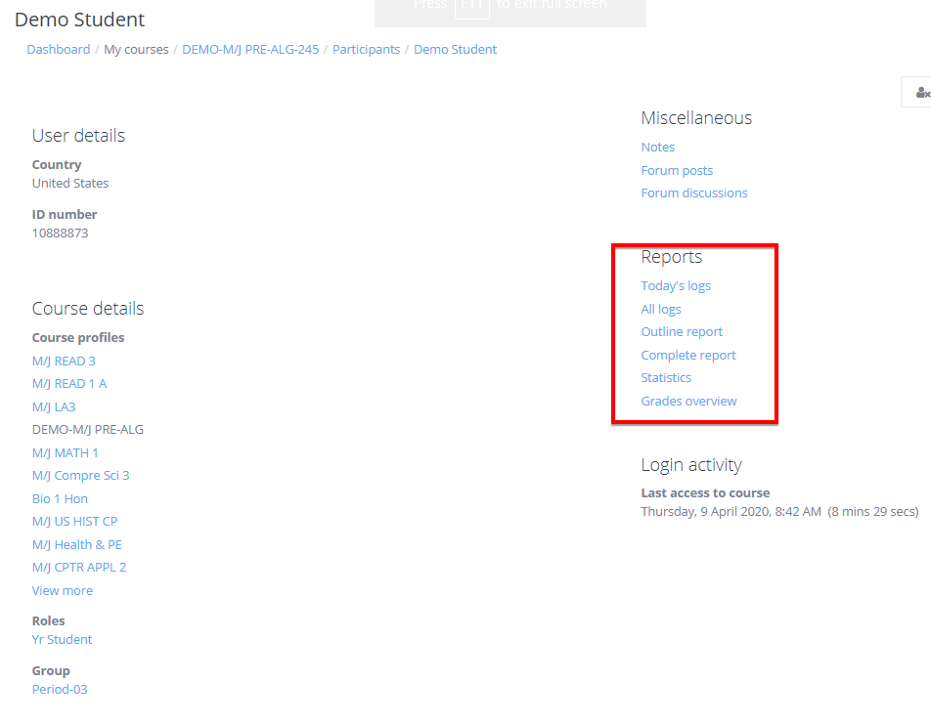The image size is (931, 724).
Task: Go to DEMO-M/J PRE-ALG-245 course breadcrumb
Action: coord(250,50)
